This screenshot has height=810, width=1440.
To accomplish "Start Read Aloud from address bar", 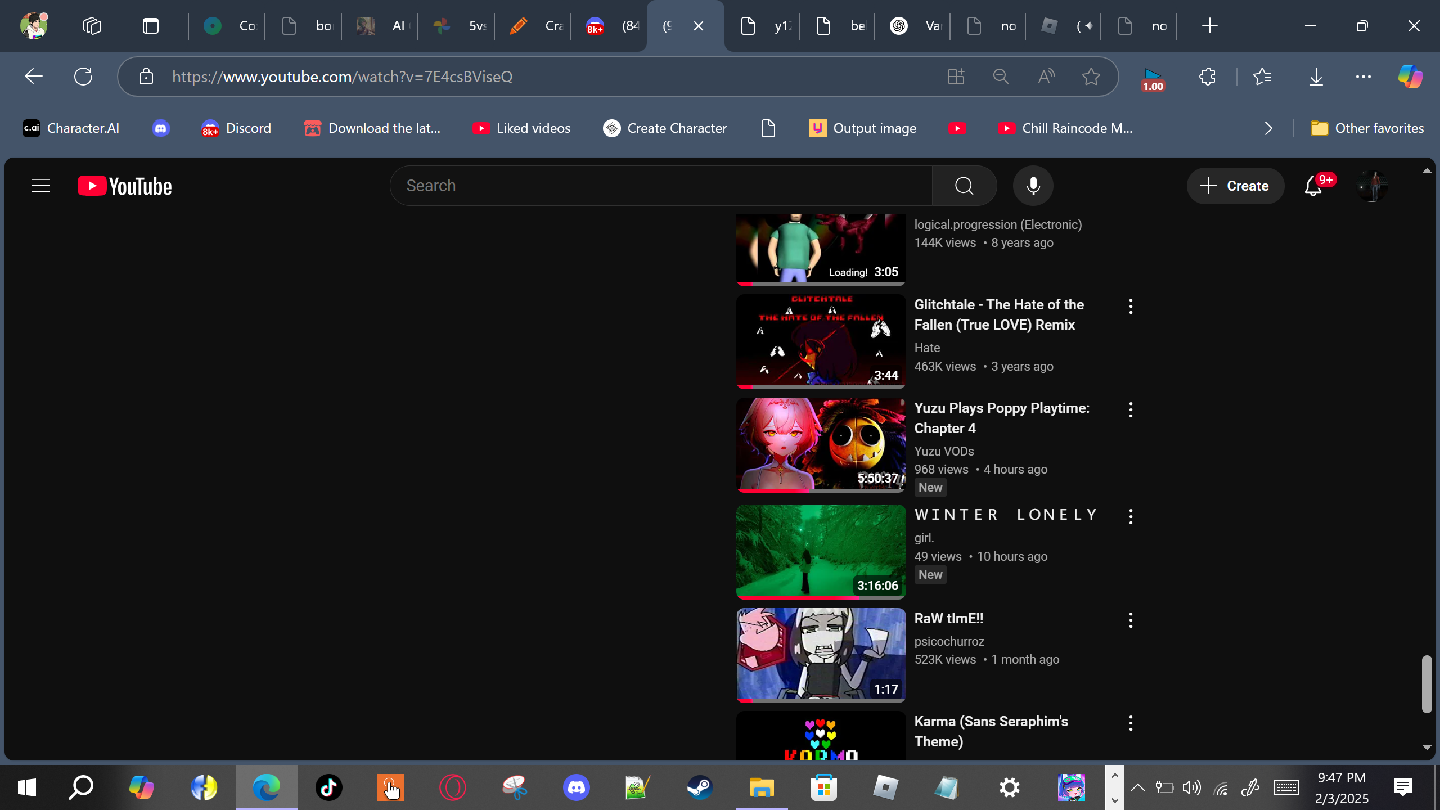I will [1046, 76].
